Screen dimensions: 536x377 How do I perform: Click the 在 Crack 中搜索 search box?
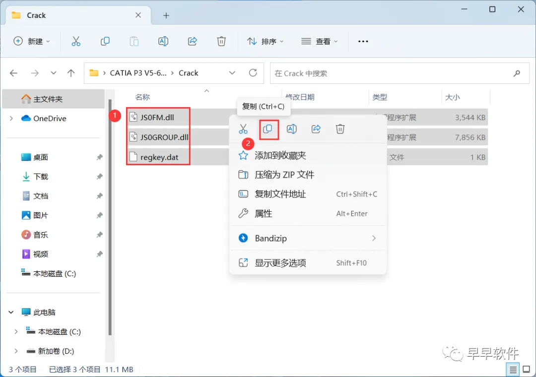[400, 73]
